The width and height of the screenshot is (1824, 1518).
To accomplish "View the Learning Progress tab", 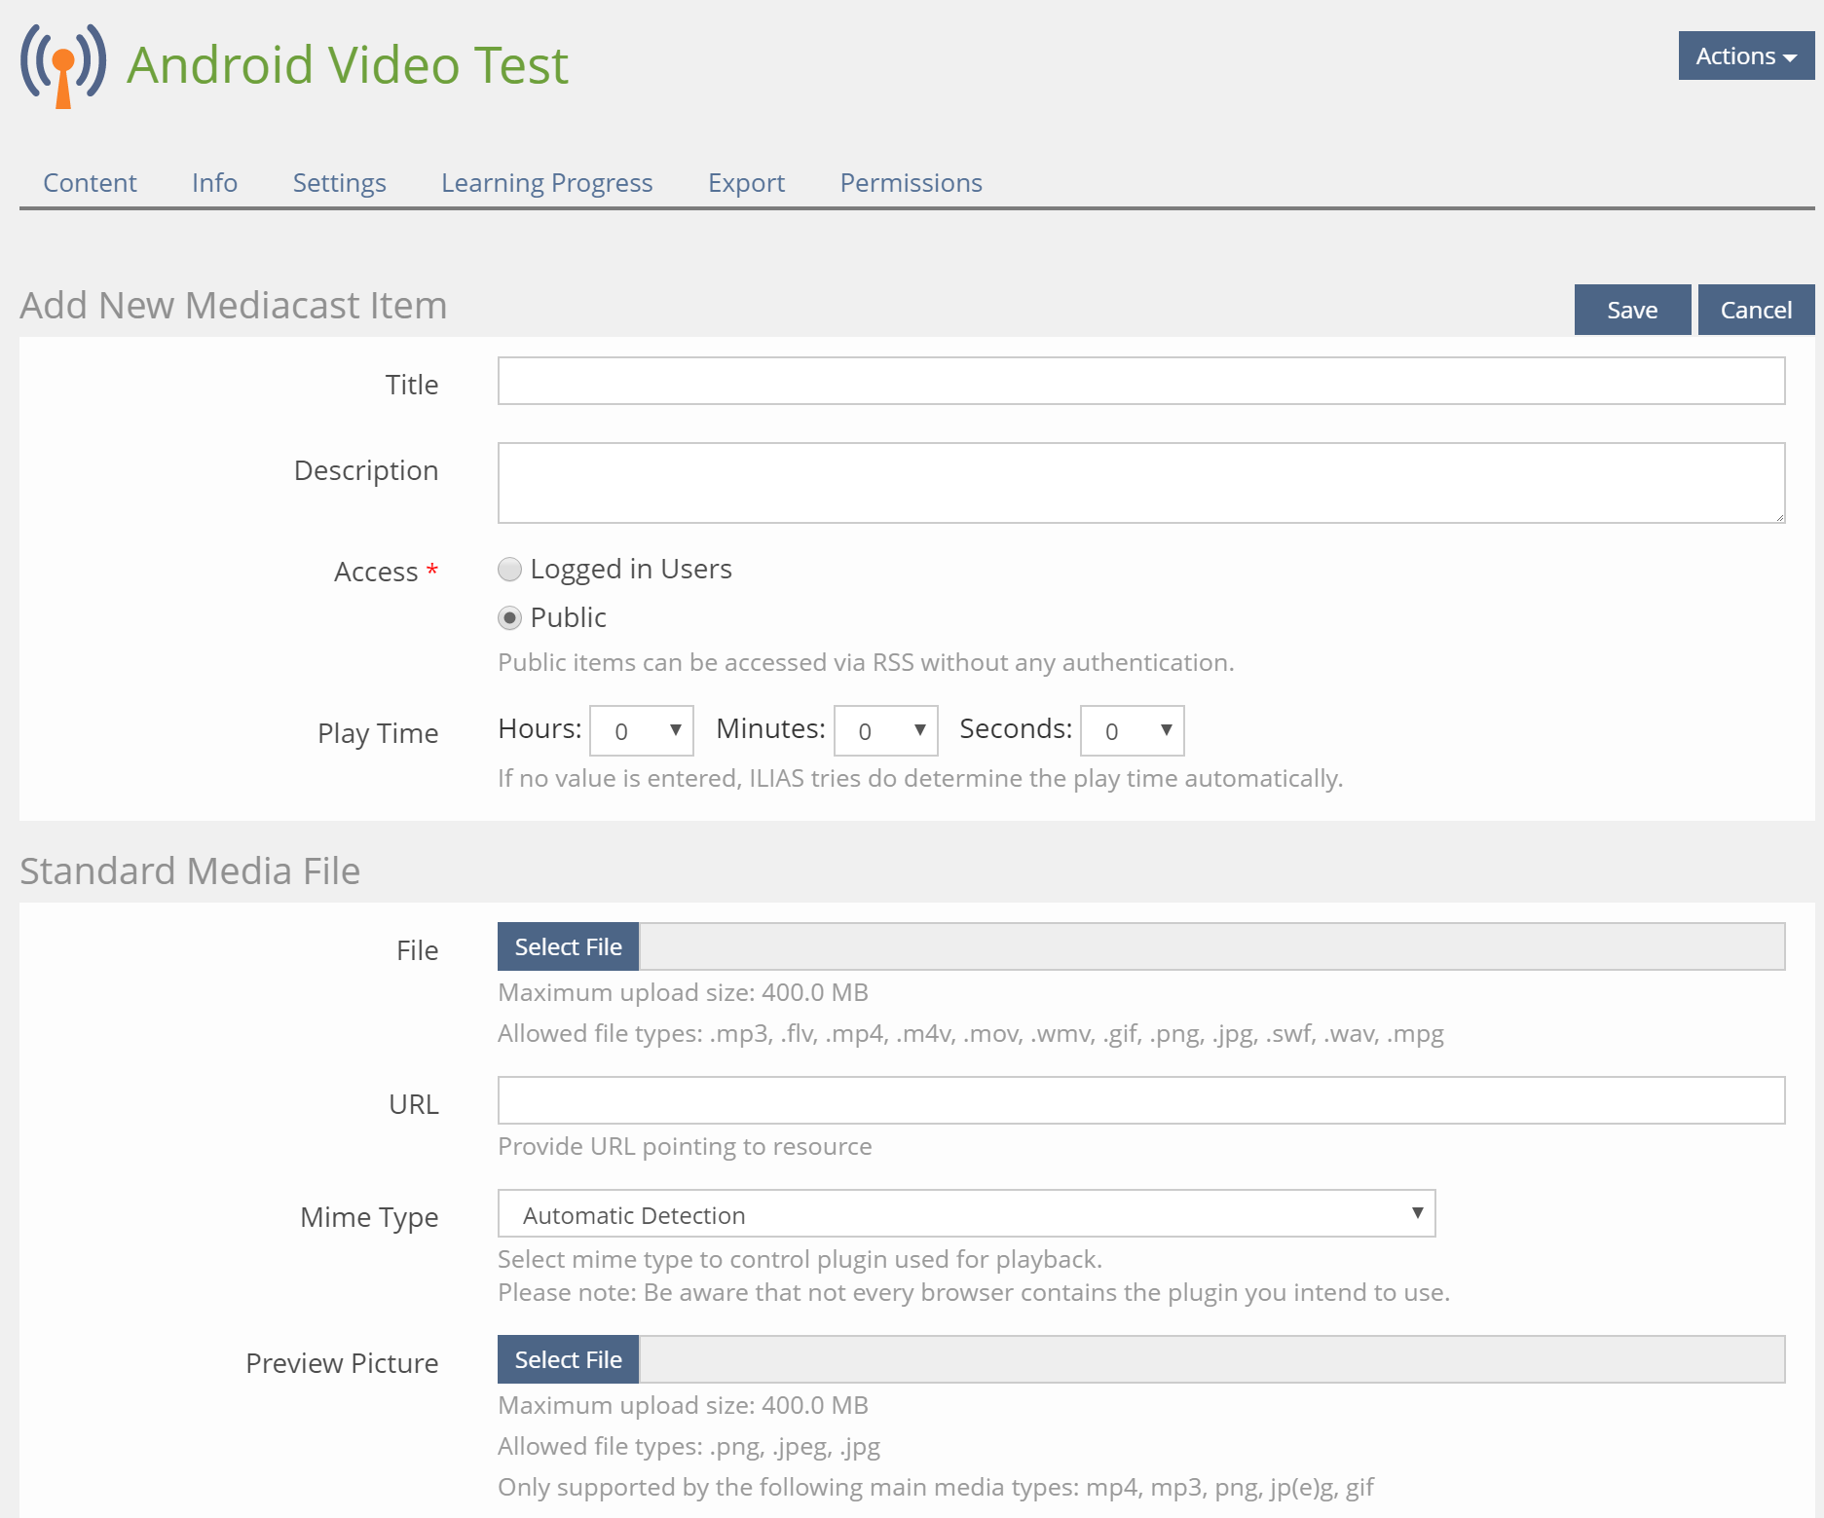I will click(x=546, y=183).
